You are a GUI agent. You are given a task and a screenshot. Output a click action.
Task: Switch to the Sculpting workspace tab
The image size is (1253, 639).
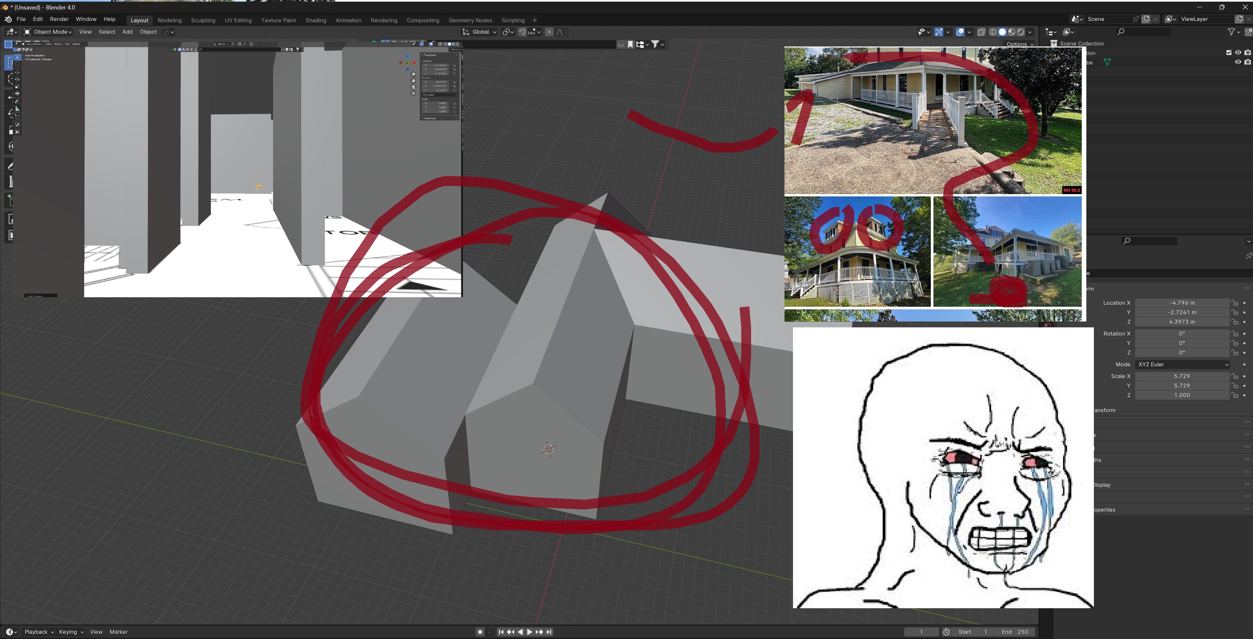(x=203, y=20)
